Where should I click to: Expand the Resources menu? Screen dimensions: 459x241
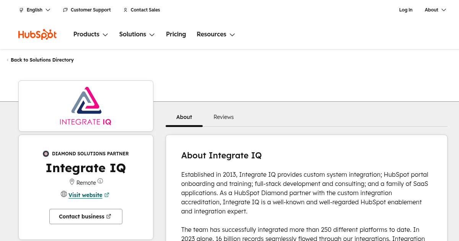point(216,34)
